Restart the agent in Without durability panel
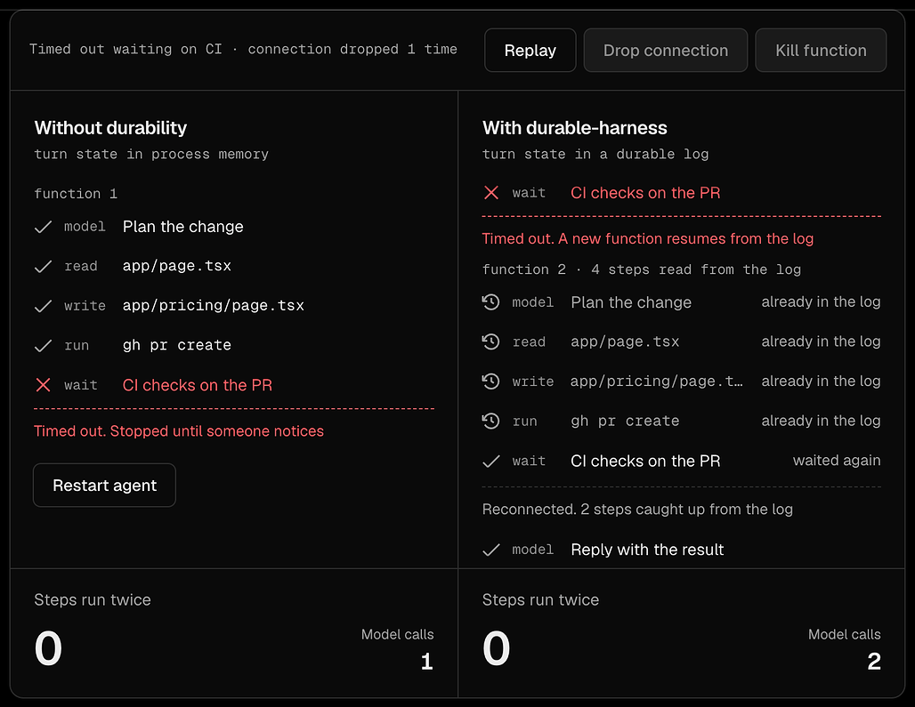915x707 pixels. point(104,485)
